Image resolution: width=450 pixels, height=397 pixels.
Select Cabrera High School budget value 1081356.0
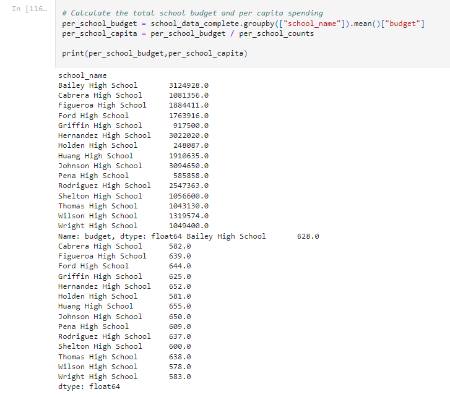[x=189, y=95]
